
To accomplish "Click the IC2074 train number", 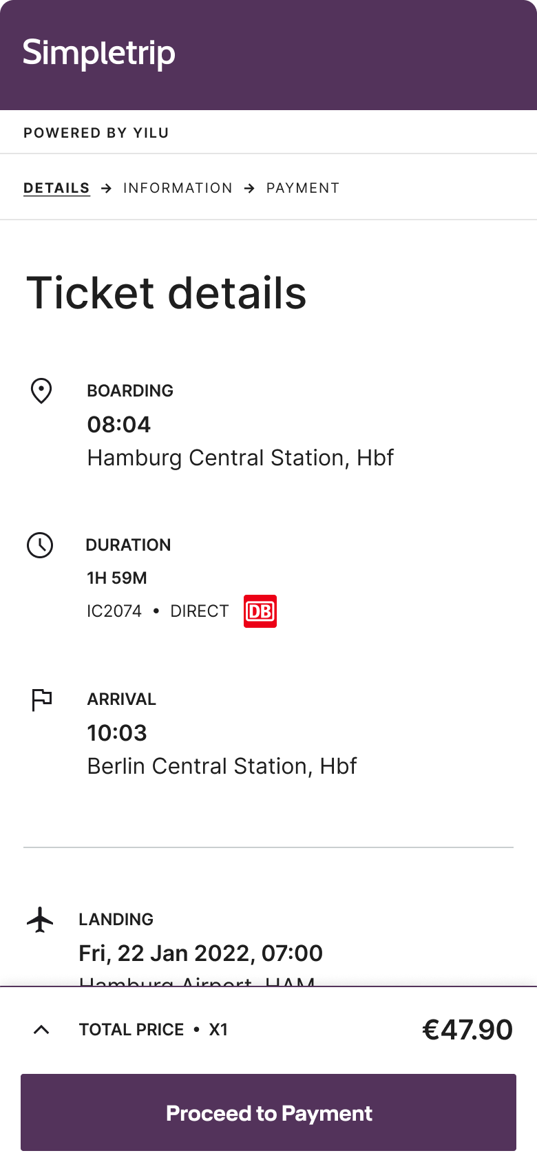I will [114, 611].
